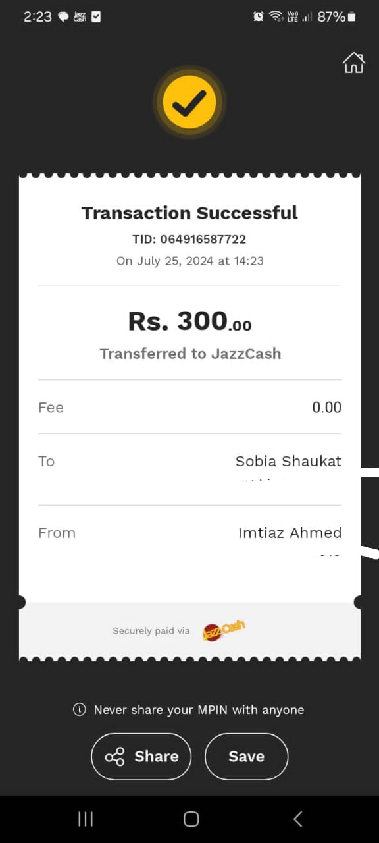Save the transaction receipt
This screenshot has width=379, height=843.
(x=246, y=757)
